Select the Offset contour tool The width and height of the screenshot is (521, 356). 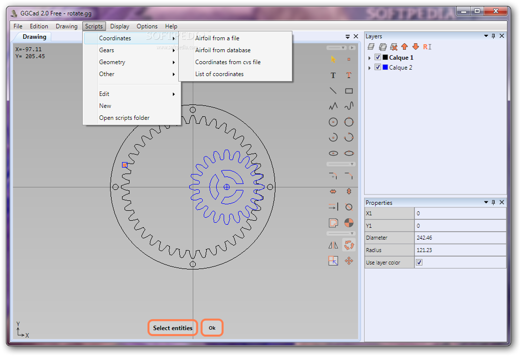pyautogui.click(x=333, y=223)
